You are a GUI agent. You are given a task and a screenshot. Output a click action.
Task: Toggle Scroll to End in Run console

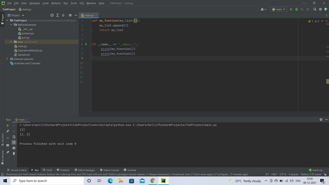pyautogui.click(x=14, y=143)
